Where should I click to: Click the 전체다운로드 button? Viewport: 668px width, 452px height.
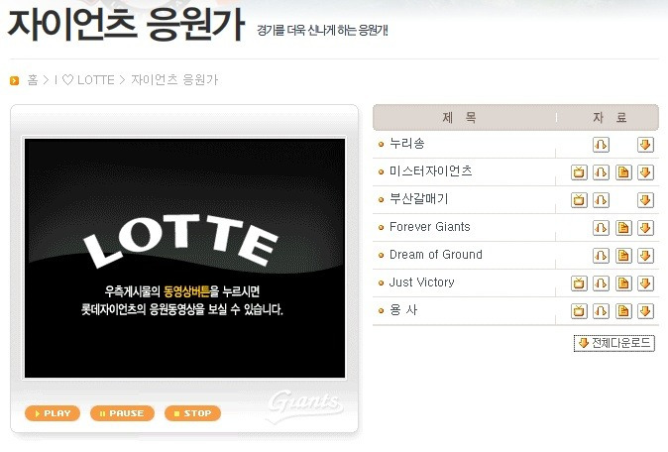(613, 343)
